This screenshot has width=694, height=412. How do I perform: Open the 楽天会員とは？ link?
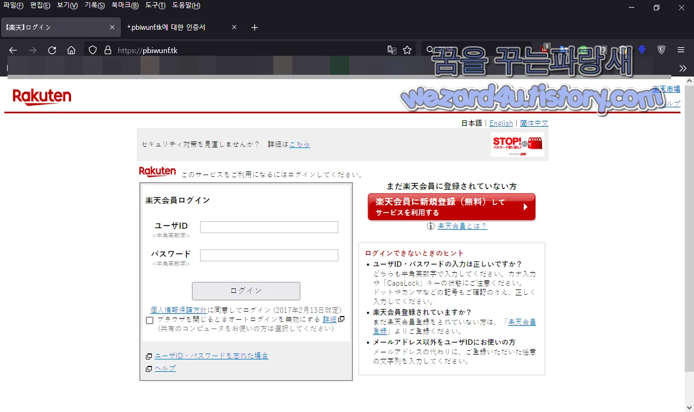[x=462, y=226]
